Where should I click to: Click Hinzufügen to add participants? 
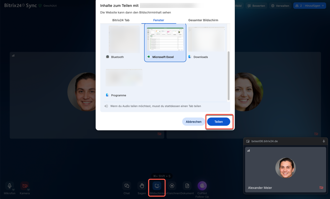[x=315, y=6]
